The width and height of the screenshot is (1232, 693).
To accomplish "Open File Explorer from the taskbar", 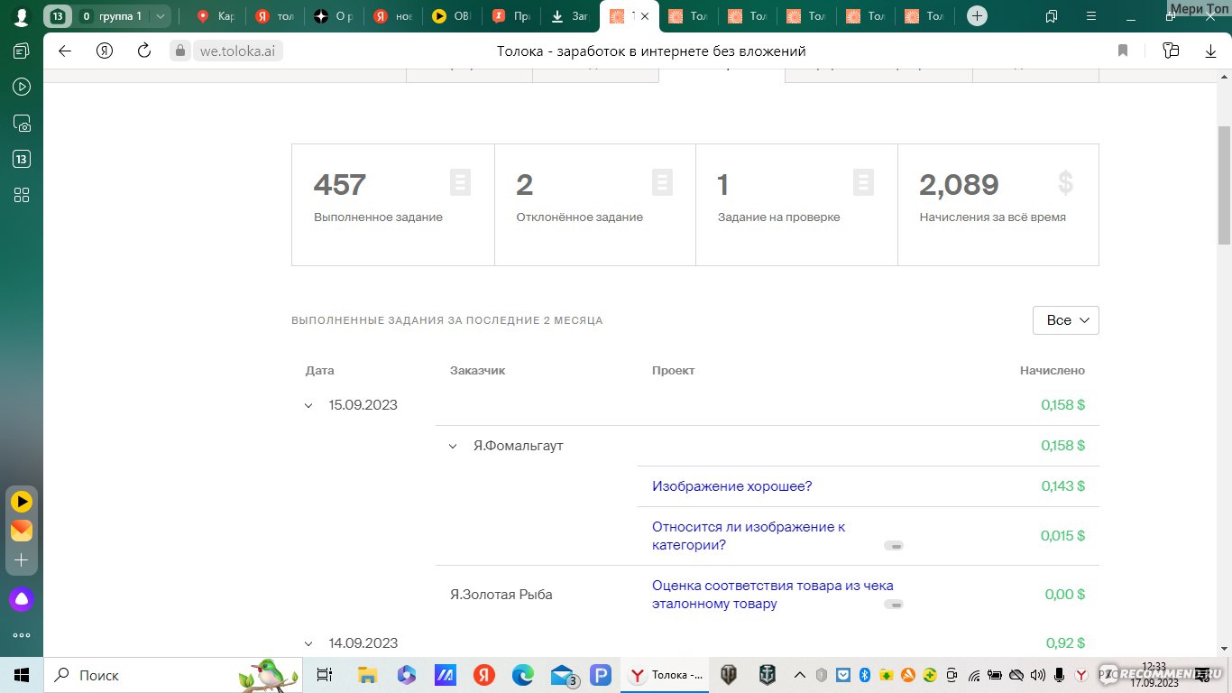I will pos(366,675).
